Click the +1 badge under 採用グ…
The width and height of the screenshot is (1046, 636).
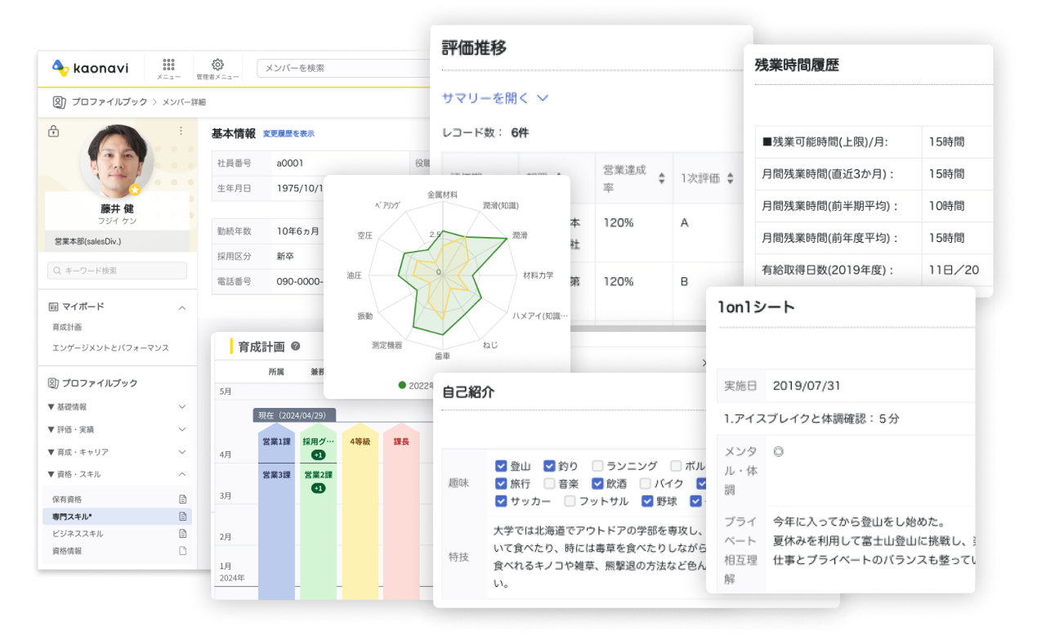318,455
